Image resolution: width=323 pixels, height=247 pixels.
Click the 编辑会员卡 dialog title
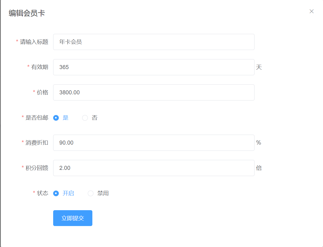tap(27, 13)
